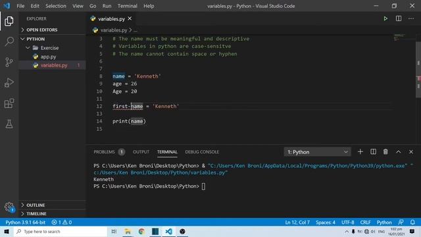Viewport: 421px width, 237px height.
Task: Switch to the VS Code taskbar icon
Action: click(x=168, y=231)
